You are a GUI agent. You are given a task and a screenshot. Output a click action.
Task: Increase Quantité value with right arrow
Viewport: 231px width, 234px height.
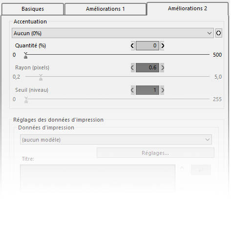click(162, 45)
